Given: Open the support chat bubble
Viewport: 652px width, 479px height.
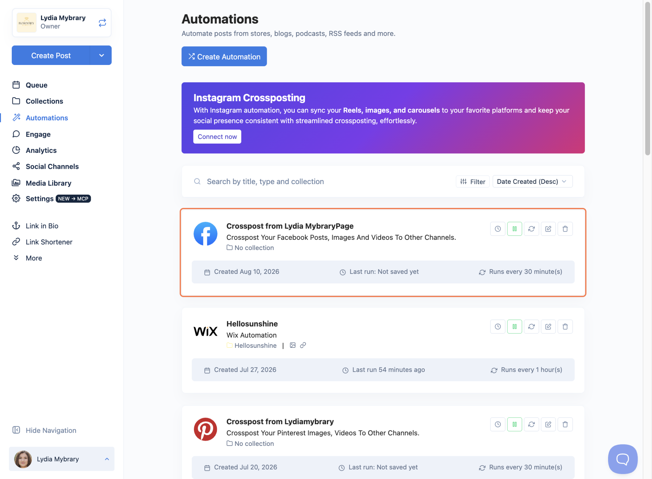Looking at the screenshot, I should [x=622, y=459].
